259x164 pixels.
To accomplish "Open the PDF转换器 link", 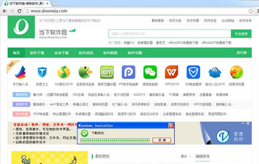I will (40, 114).
